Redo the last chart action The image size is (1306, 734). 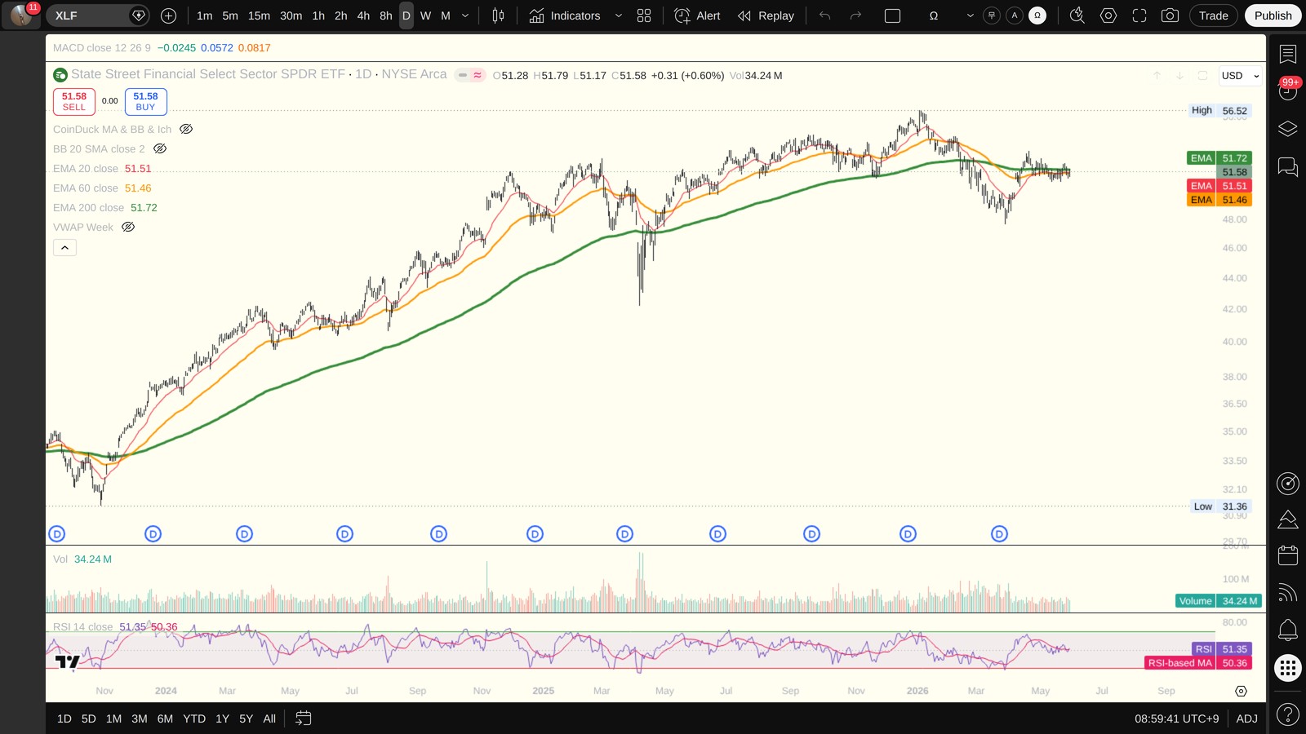[x=855, y=15]
